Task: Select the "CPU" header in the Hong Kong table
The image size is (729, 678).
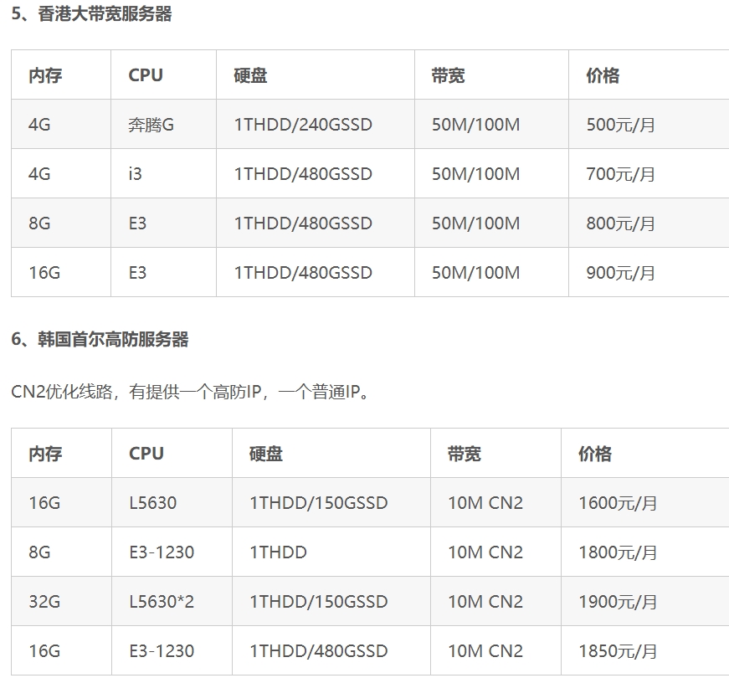Action: [146, 75]
